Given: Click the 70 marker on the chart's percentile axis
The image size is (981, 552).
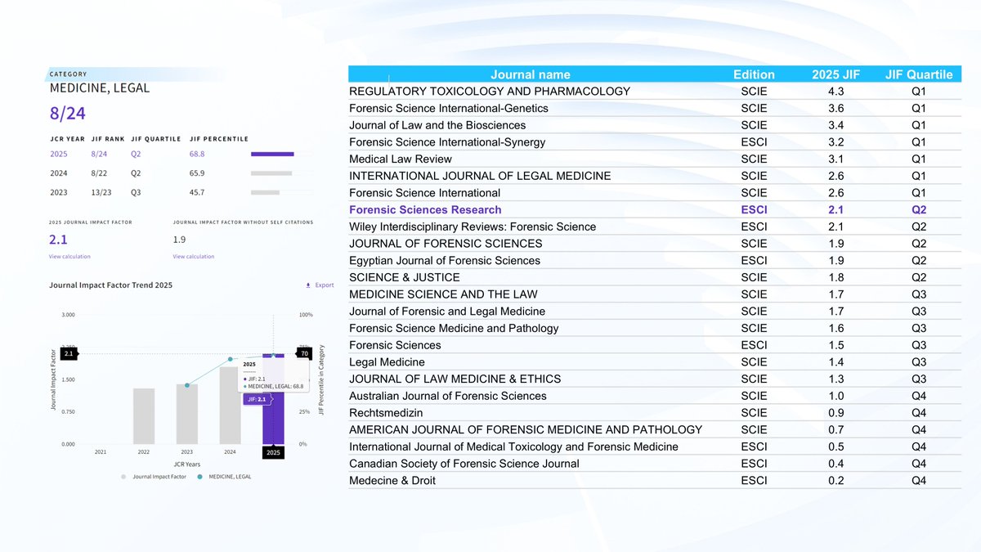Looking at the screenshot, I should click(304, 353).
